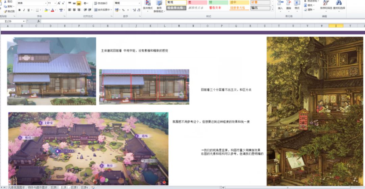Open the 反馈3 sheet tab

pyautogui.click(x=74, y=187)
